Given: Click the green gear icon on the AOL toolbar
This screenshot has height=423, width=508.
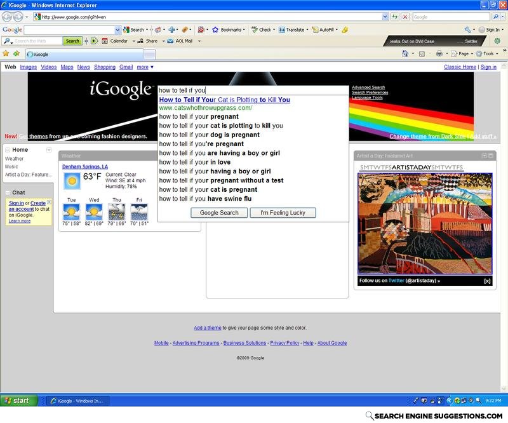Looking at the screenshot, I should pos(497,41).
